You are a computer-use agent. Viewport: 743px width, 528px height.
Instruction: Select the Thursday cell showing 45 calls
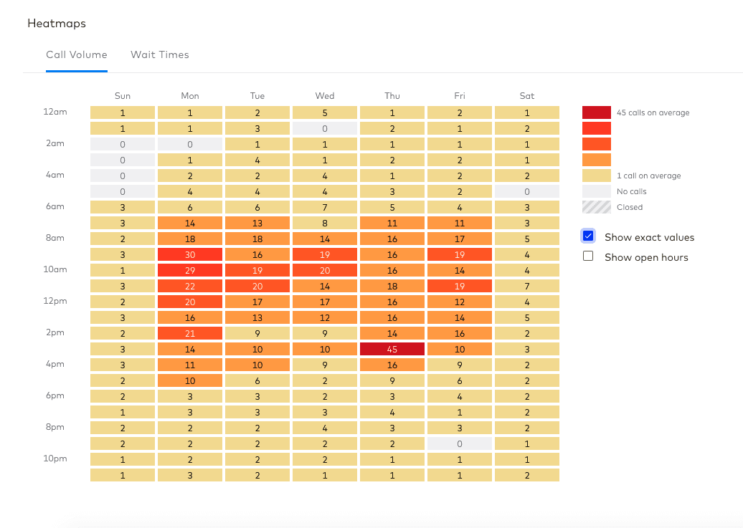click(392, 349)
